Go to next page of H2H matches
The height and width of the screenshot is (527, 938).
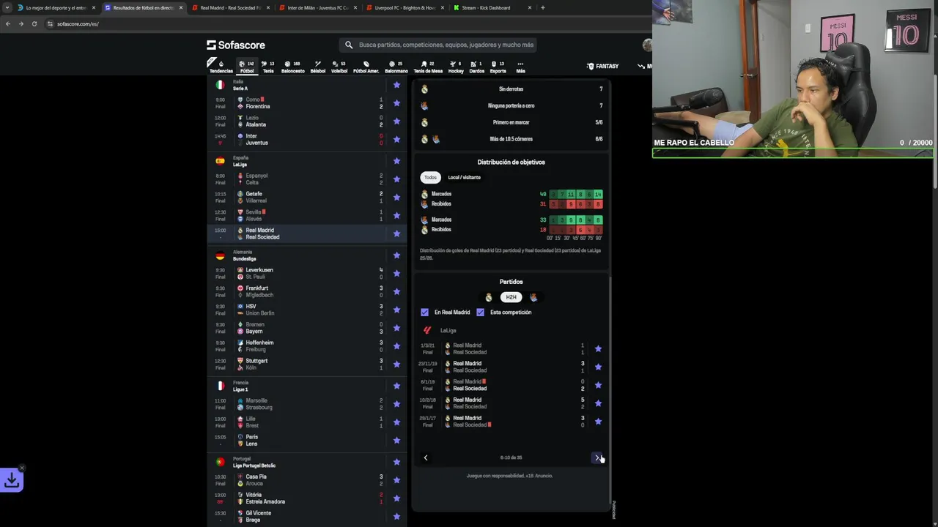tap(597, 457)
